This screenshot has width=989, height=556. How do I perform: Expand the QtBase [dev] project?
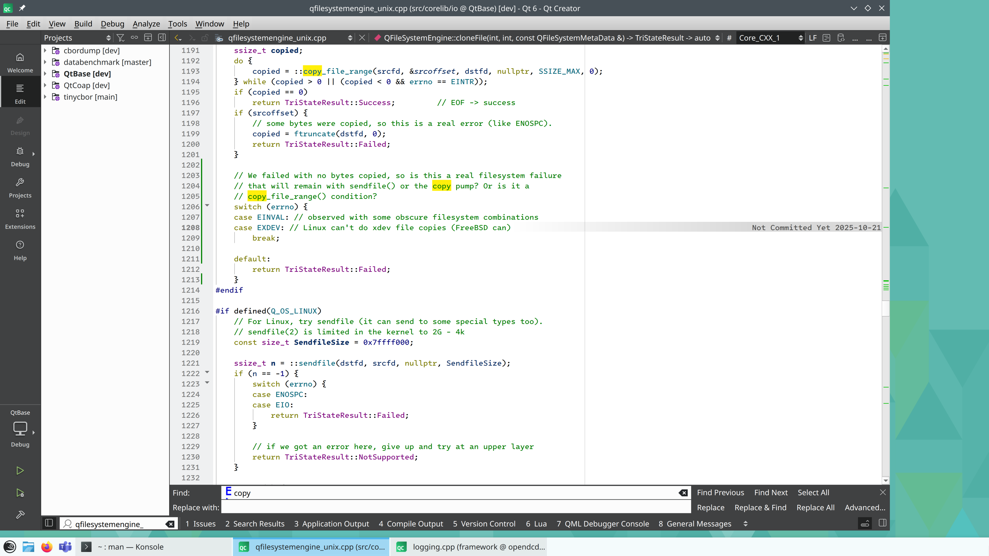45,74
